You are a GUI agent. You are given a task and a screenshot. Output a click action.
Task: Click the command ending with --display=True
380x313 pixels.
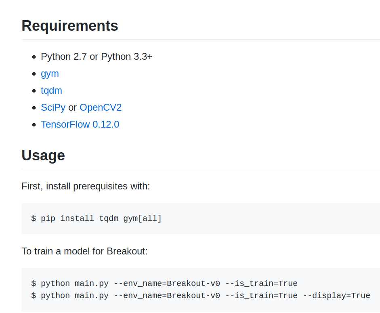tap(201, 296)
